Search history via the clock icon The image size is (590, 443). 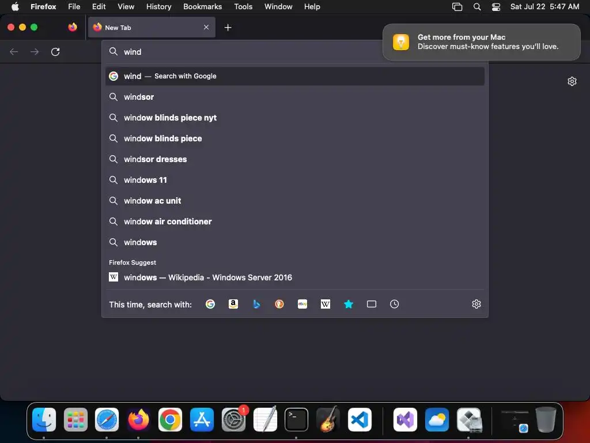coord(394,304)
